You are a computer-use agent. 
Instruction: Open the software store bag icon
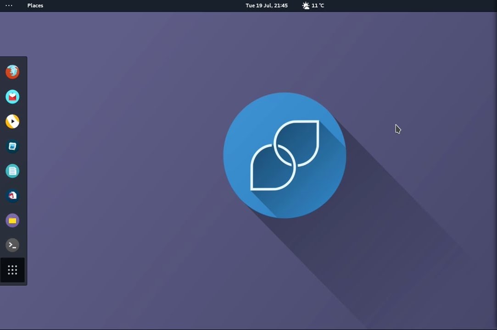pos(12,196)
